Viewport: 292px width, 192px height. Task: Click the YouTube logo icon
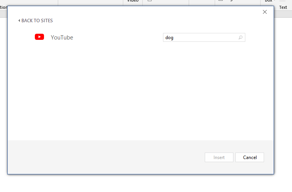(x=39, y=37)
